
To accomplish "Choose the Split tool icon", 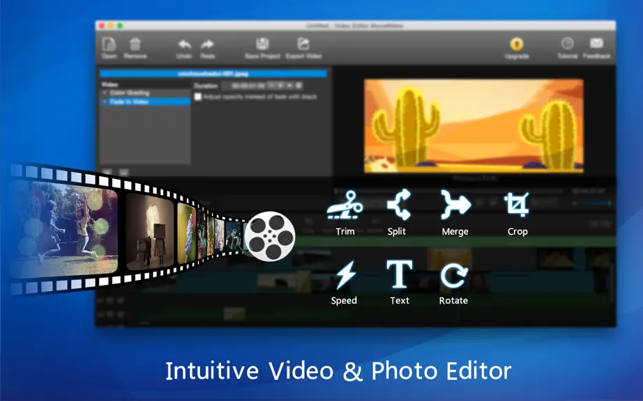I will point(399,204).
